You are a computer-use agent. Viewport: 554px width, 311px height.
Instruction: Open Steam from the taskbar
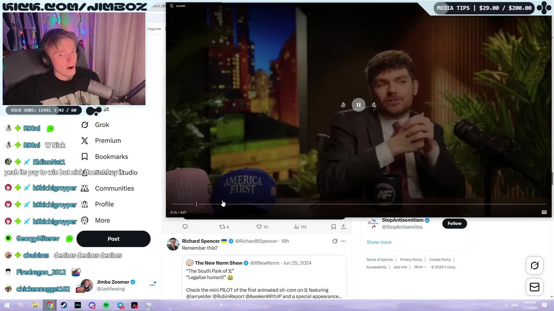pos(64,305)
